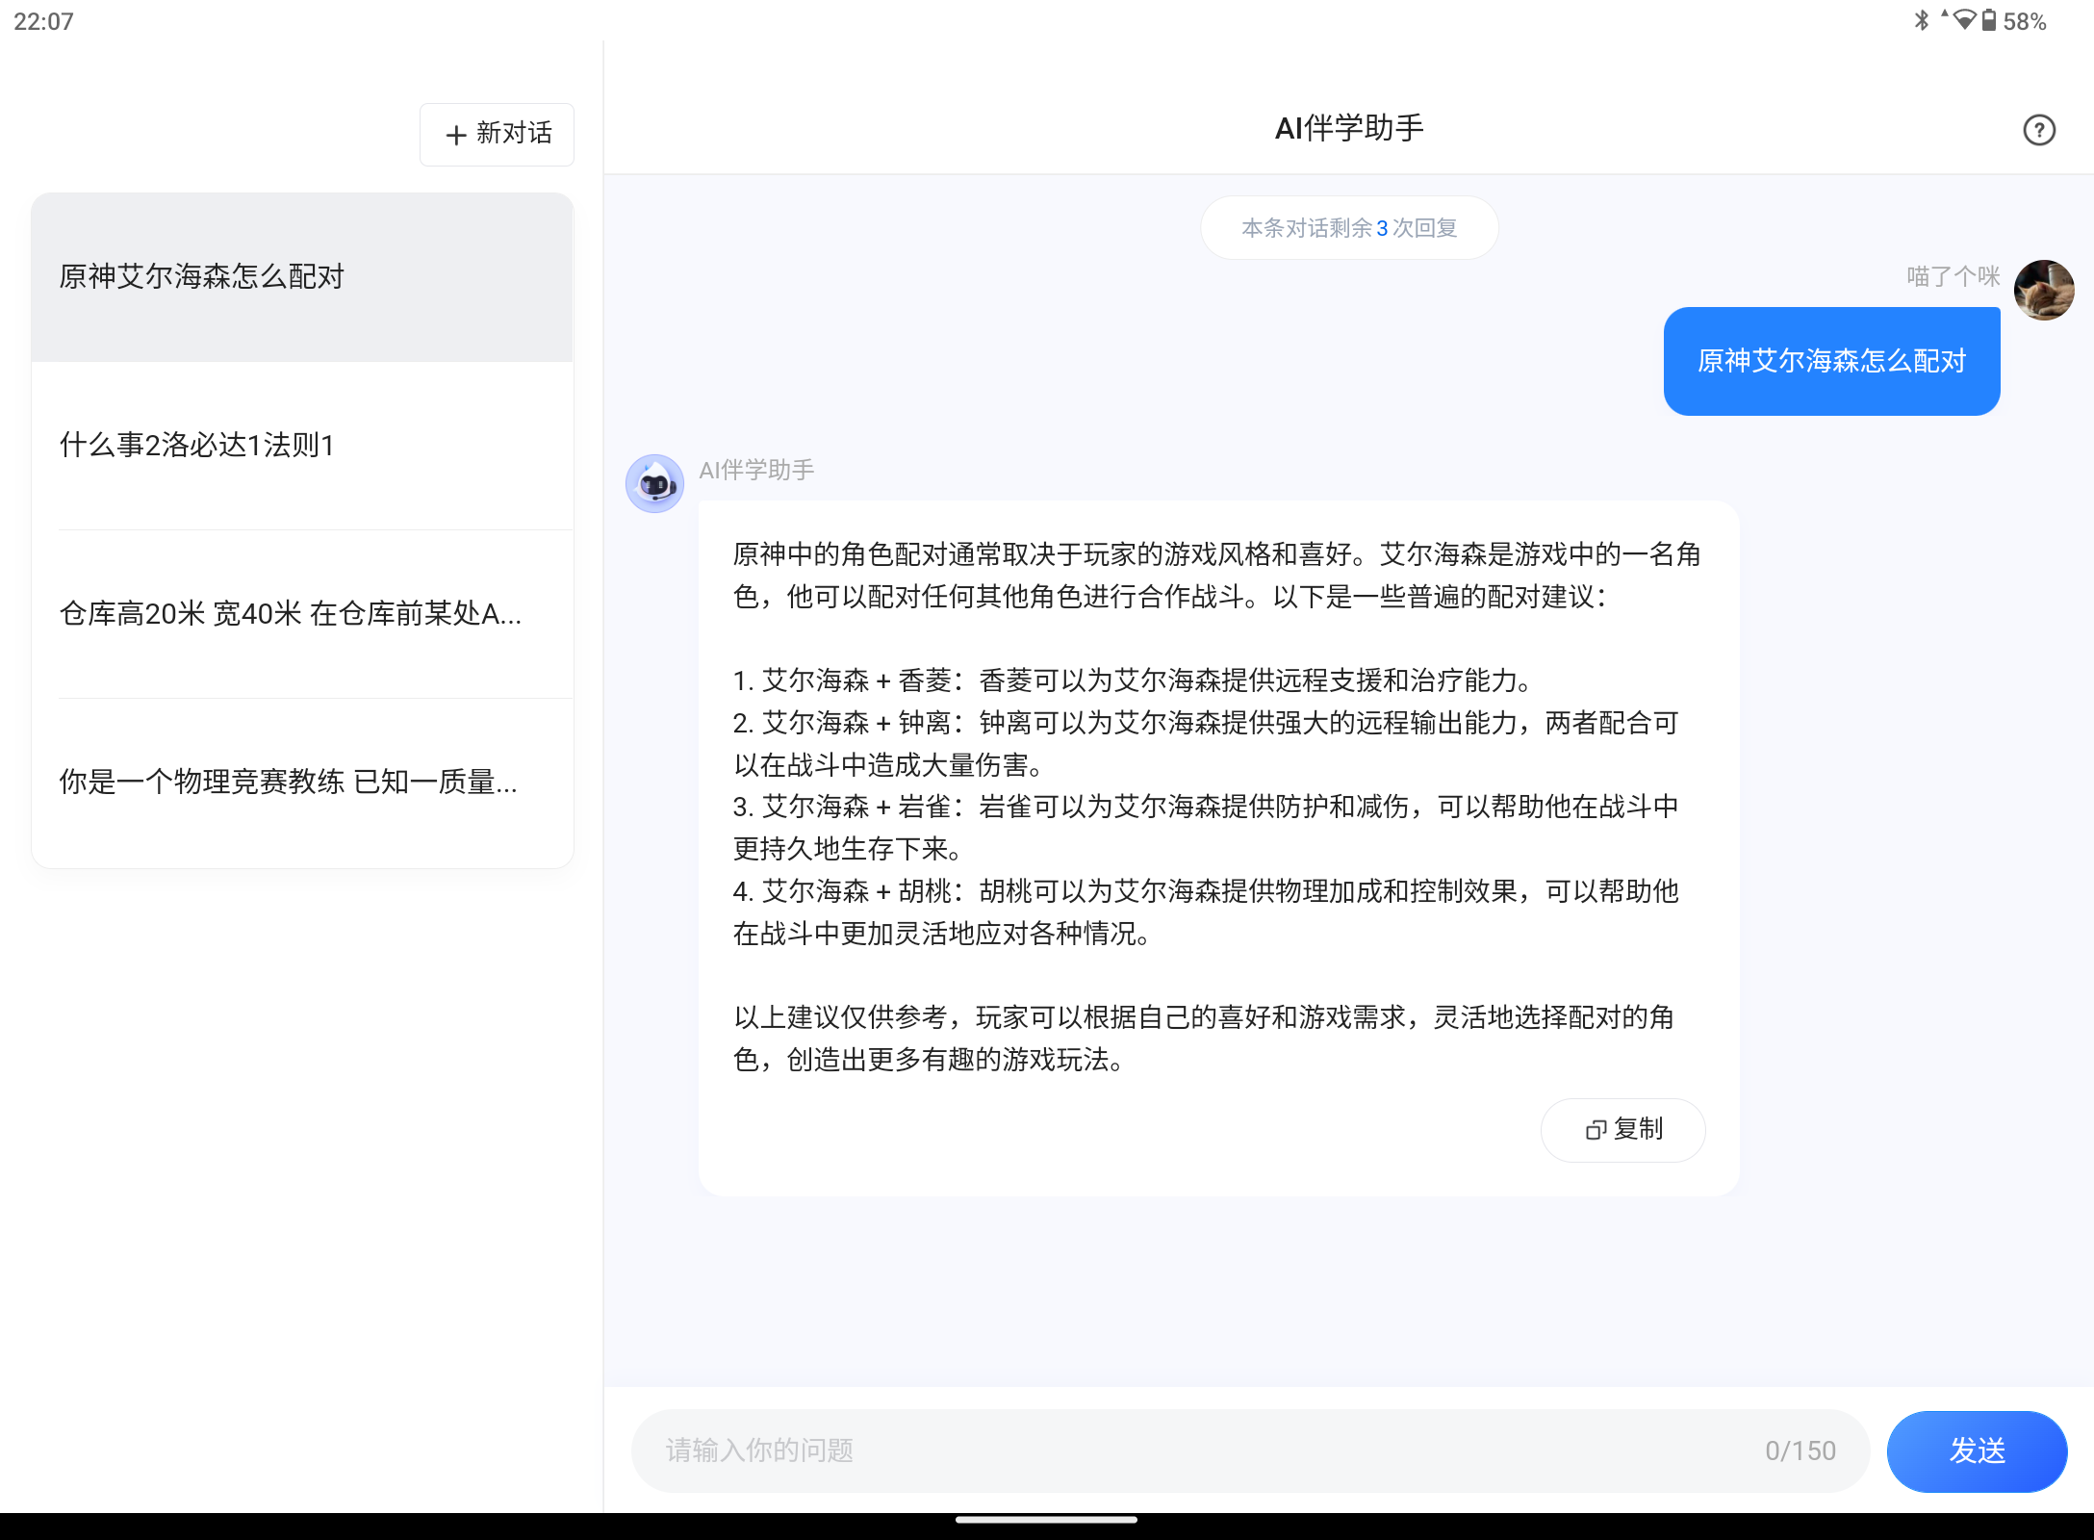
Task: Tap the 0/150 character counter
Action: tap(1800, 1450)
